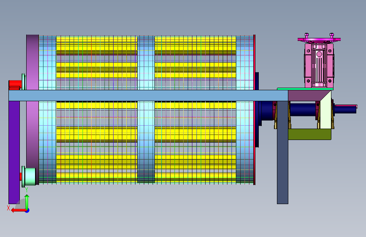
Task: Select the dark blue output shaft end on the far right
Action: 345,109
